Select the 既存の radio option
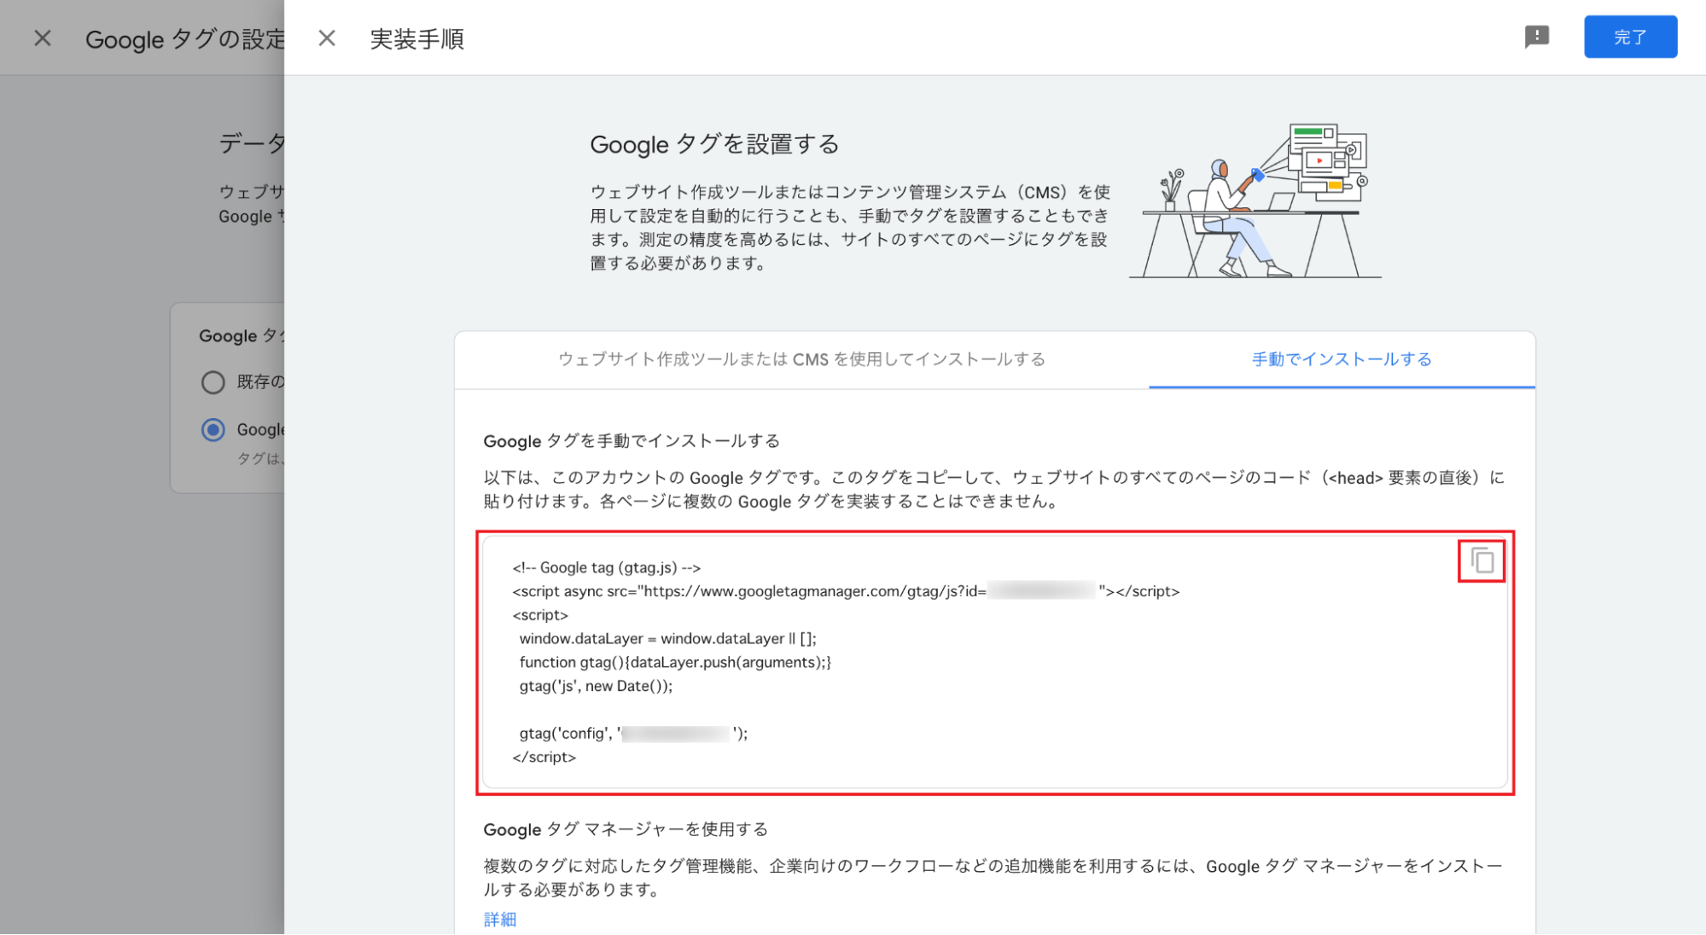This screenshot has height=935, width=1706. [x=213, y=381]
